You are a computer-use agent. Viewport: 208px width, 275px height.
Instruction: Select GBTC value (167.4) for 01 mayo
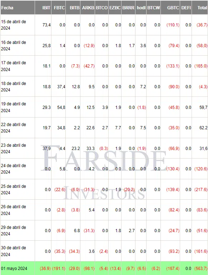coord(173,269)
